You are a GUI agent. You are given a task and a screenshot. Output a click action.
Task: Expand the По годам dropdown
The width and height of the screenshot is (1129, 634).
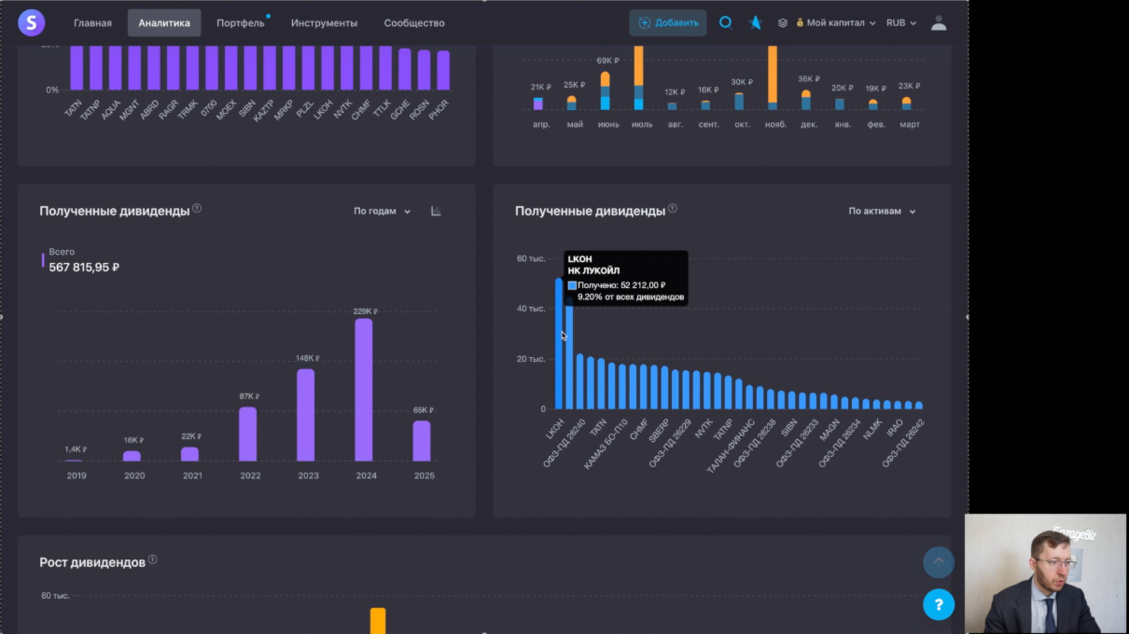click(382, 211)
